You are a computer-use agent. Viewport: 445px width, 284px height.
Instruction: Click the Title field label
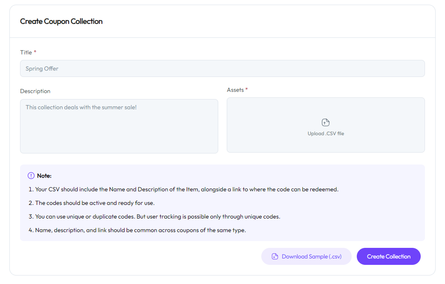[26, 52]
